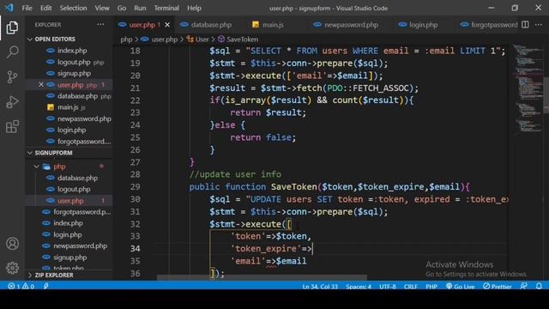Click the errors and warnings status indicator

(21, 286)
